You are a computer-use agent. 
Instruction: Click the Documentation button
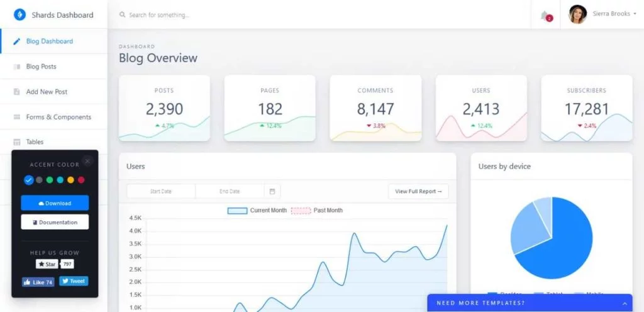coord(55,222)
